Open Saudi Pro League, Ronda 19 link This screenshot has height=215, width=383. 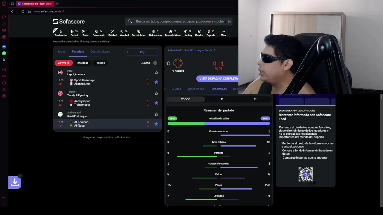[200, 50]
